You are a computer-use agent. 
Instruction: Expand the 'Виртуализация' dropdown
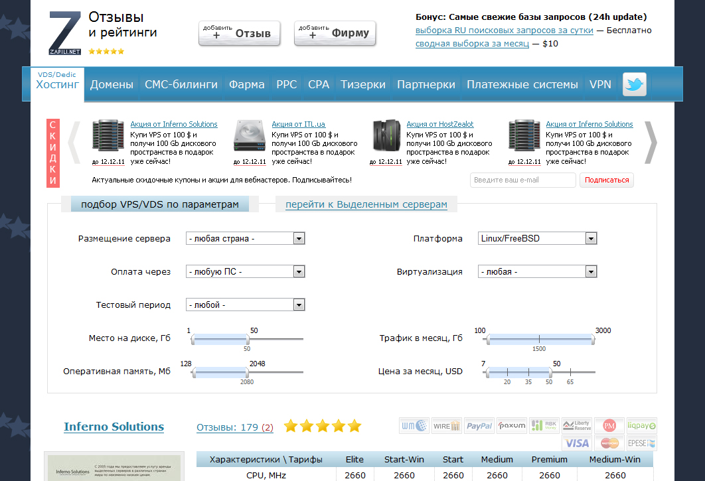click(x=537, y=271)
